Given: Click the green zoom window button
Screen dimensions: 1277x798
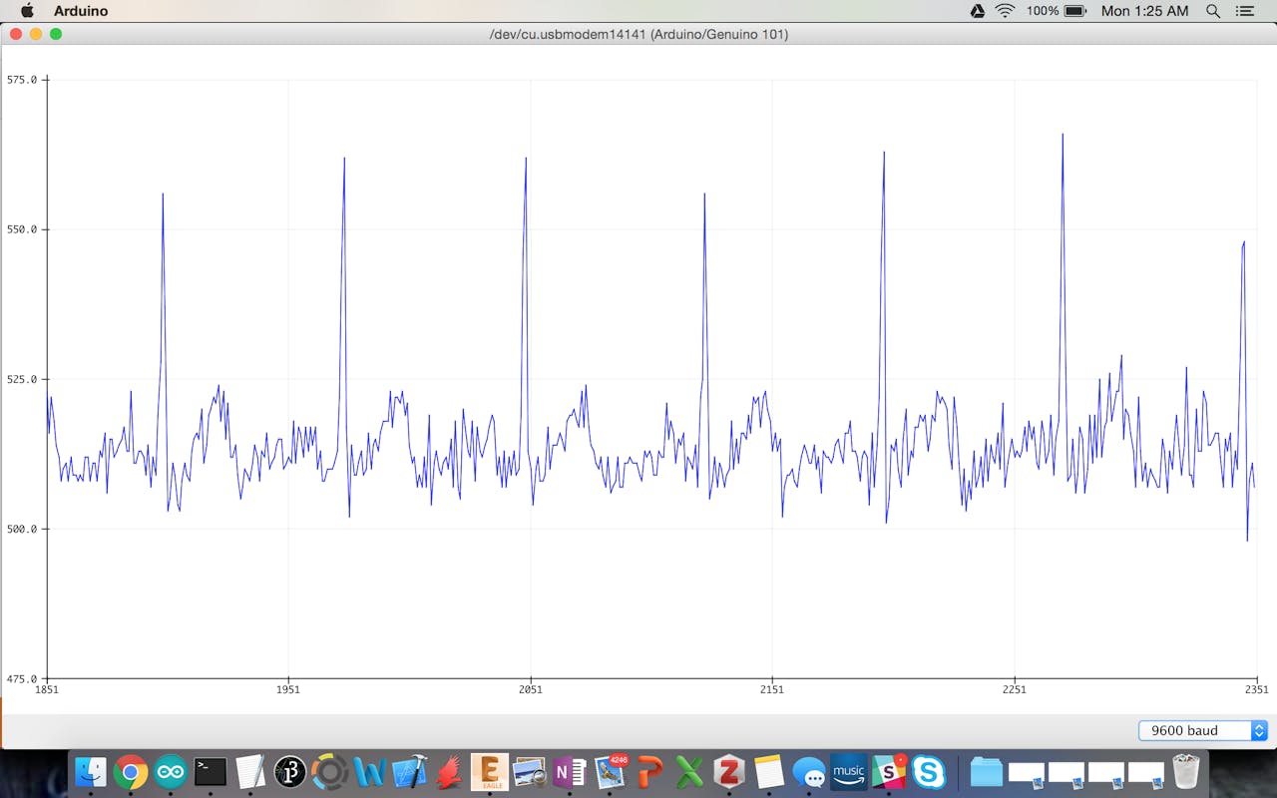Looking at the screenshot, I should (56, 34).
